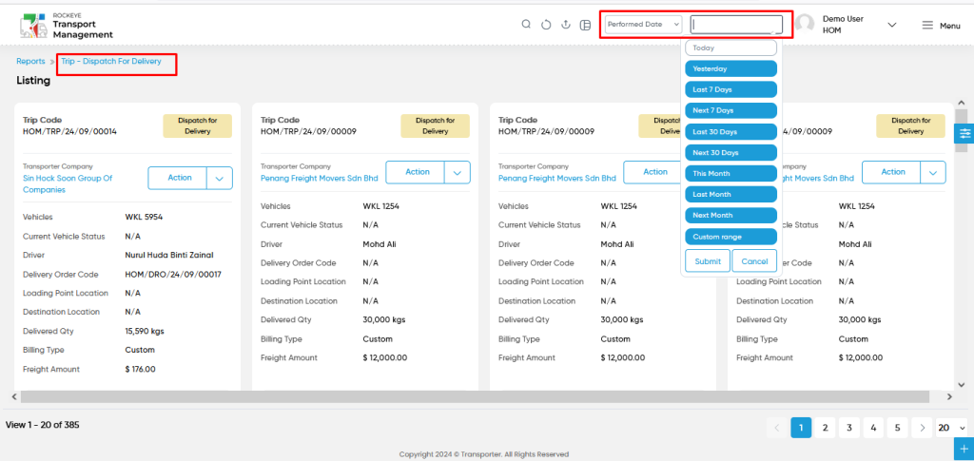Pick the Custom range option
974x461 pixels.
[x=730, y=237]
